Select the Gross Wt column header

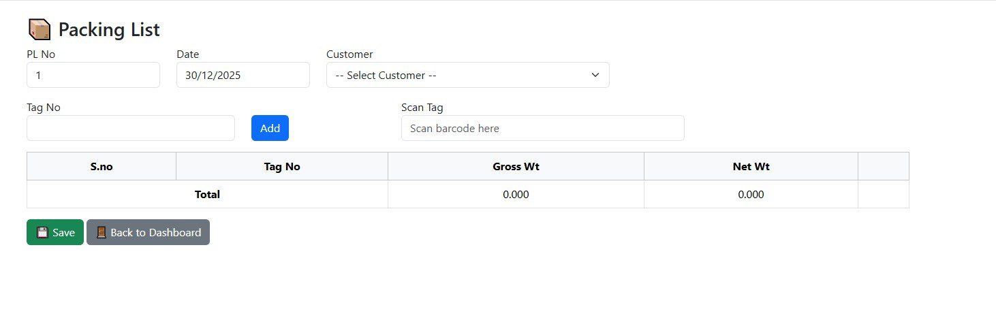pos(516,166)
